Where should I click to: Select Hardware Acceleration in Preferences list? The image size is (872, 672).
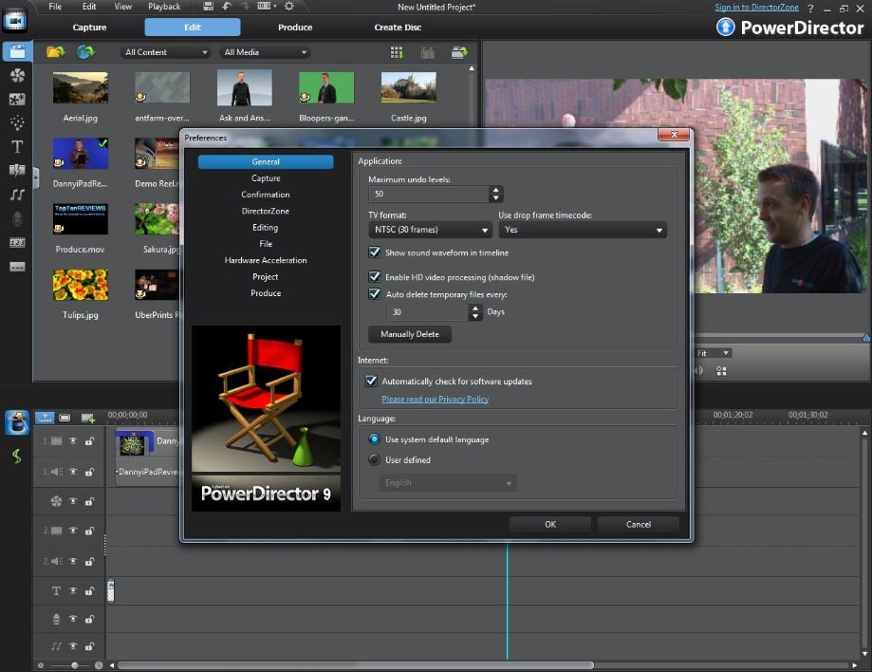coord(266,260)
